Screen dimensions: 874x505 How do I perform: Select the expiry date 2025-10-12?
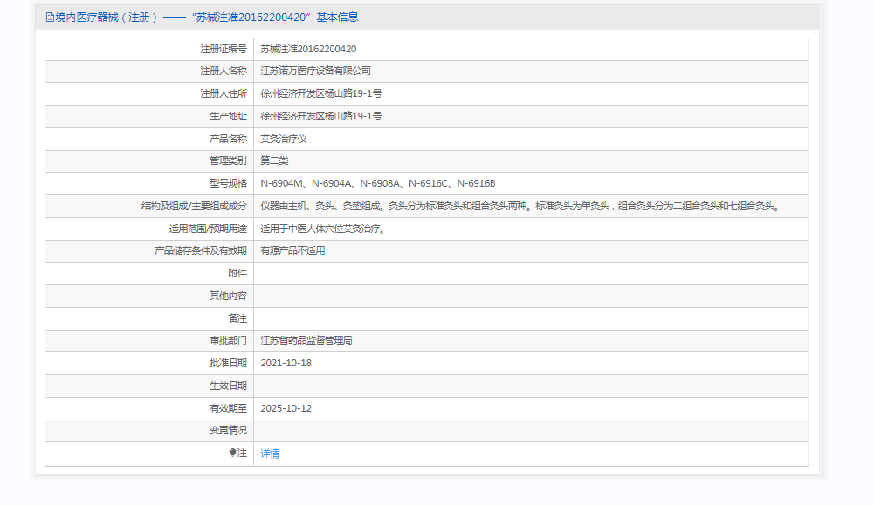click(286, 408)
